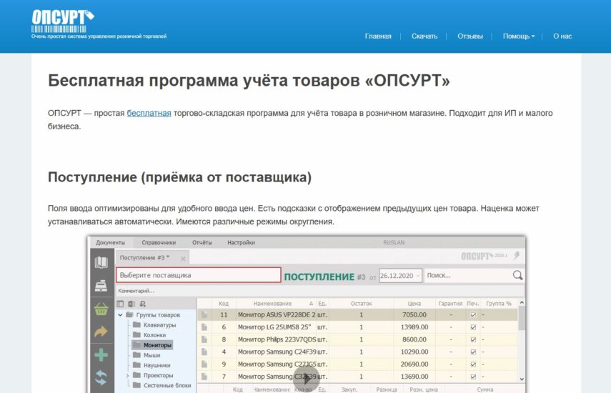The image size is (611, 393).
Task: Click the Код column header in the upper table
Action: pyautogui.click(x=223, y=304)
